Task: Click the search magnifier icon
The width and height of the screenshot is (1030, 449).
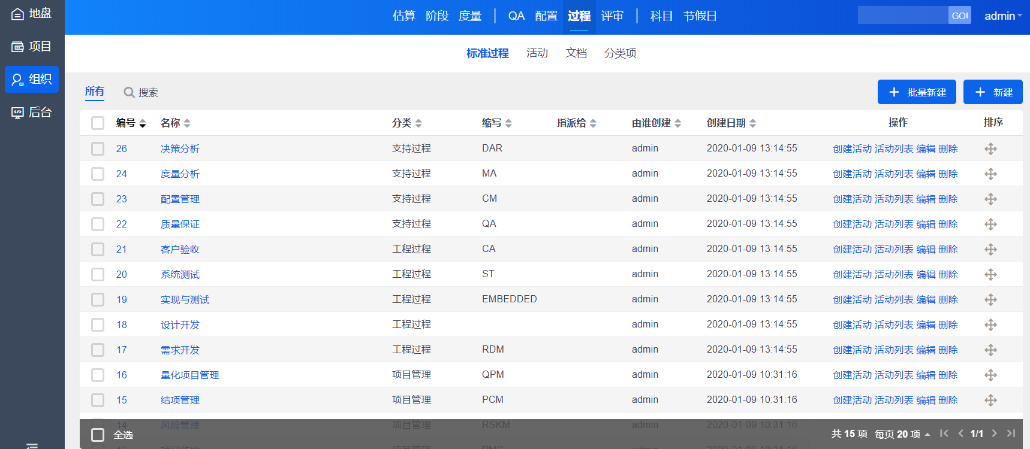Action: point(129,92)
